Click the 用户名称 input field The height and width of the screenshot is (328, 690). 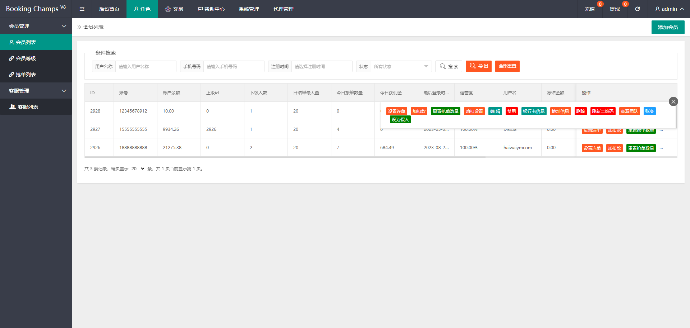click(146, 66)
